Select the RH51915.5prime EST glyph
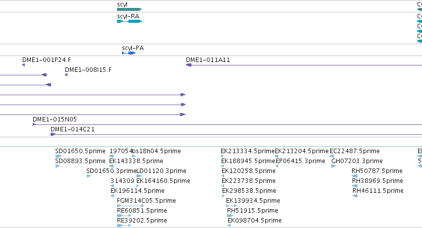422x228 pixels. [230, 216]
